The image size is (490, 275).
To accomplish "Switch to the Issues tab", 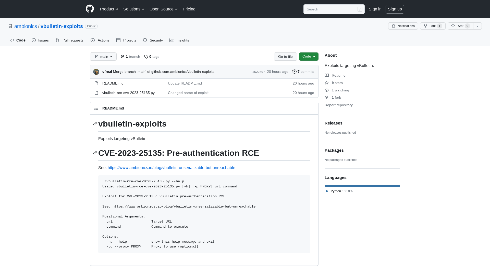I will tap(40, 40).
